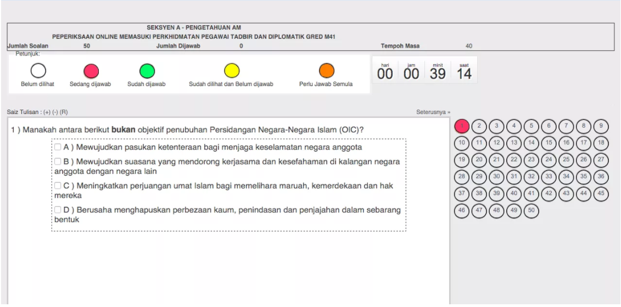Click the saat countdown value 14

tap(464, 74)
